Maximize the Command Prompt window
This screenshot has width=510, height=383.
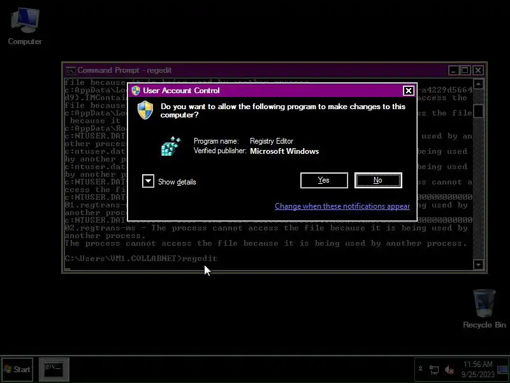coord(465,70)
